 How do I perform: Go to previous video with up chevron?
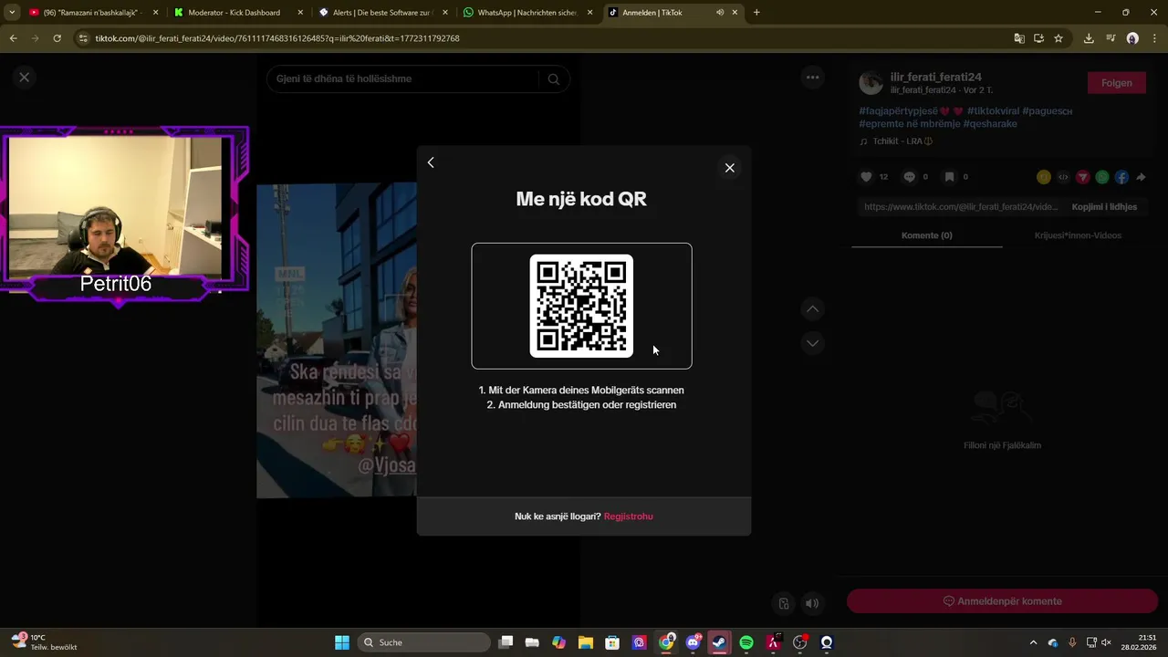812,309
